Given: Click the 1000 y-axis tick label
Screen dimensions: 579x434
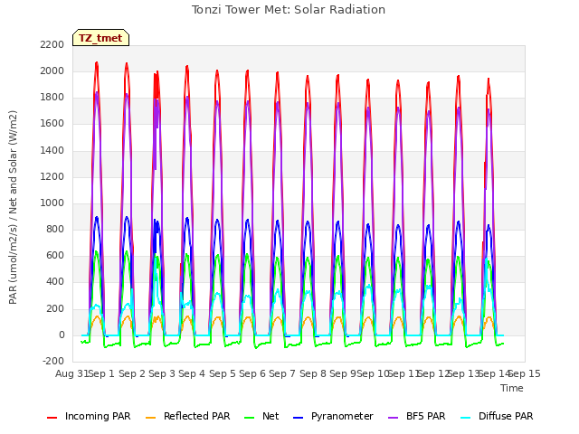Looking at the screenshot, I should [52, 203].
